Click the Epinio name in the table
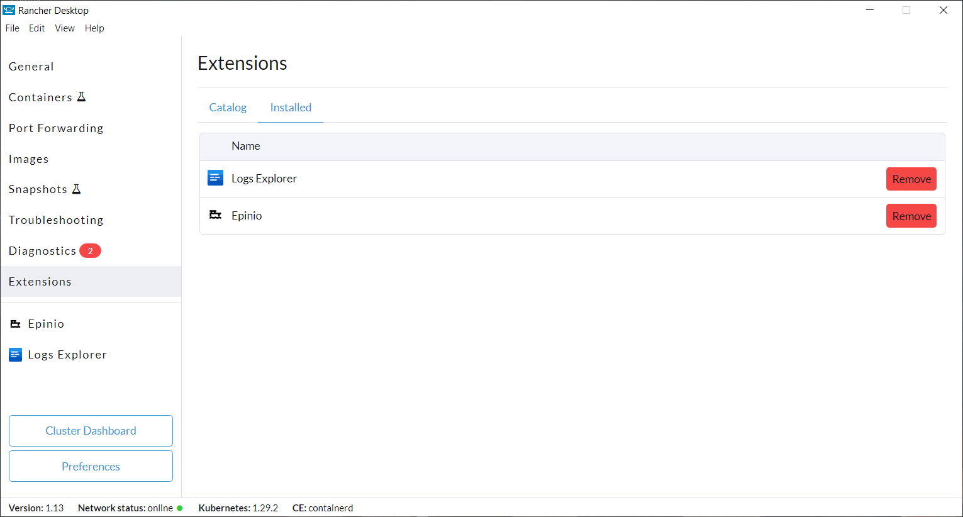Screen dimensions: 963x517 pos(247,216)
